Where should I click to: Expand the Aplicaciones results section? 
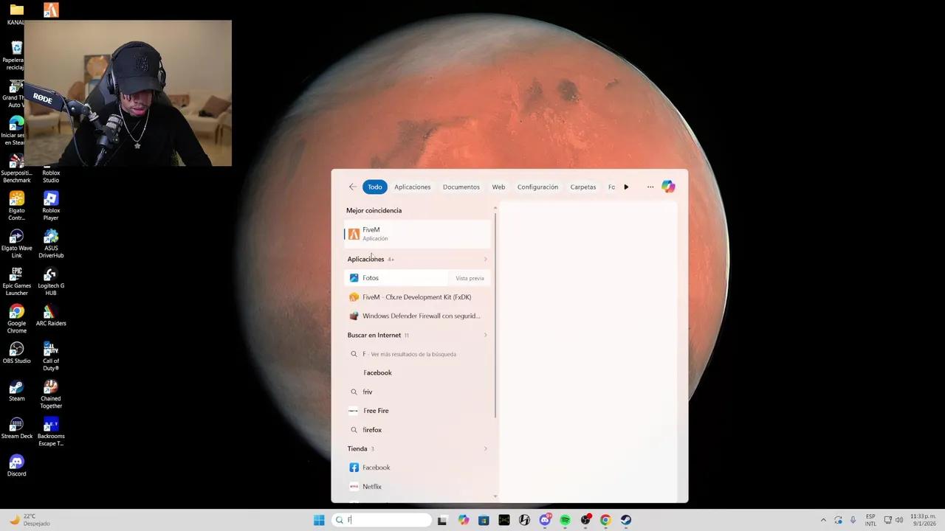point(485,259)
